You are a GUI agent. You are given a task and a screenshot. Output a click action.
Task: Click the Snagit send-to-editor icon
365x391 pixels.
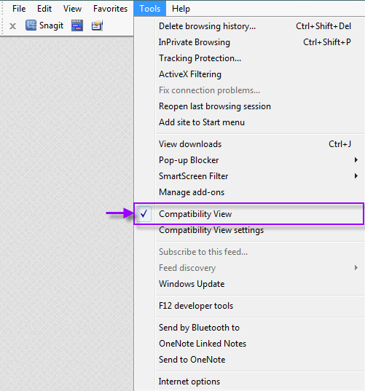(97, 25)
